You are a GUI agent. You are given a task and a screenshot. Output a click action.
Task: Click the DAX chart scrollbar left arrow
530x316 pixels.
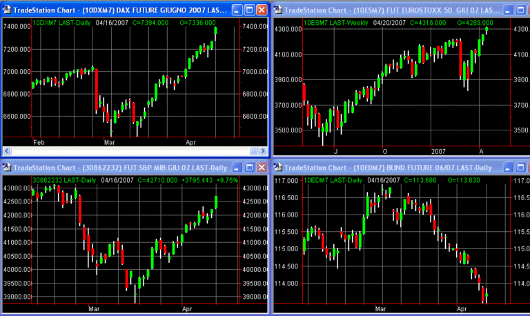click(7, 151)
